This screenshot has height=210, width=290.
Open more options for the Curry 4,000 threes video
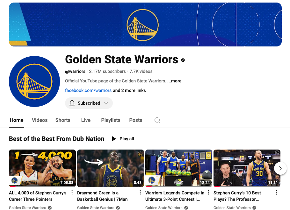point(72,192)
